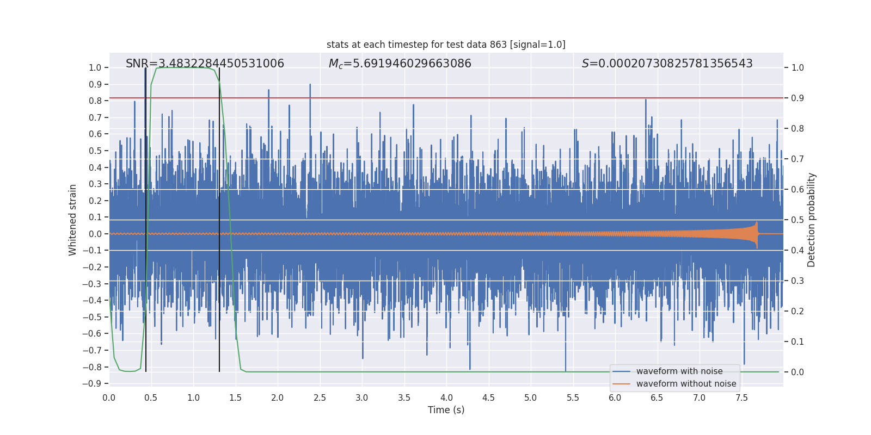Click time axis tick label 2.5
The height and width of the screenshot is (435, 871).
point(320,398)
